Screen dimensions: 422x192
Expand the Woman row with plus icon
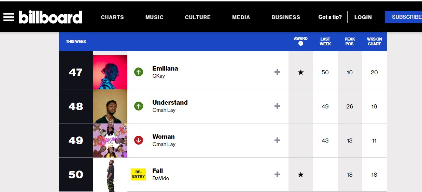(x=277, y=140)
